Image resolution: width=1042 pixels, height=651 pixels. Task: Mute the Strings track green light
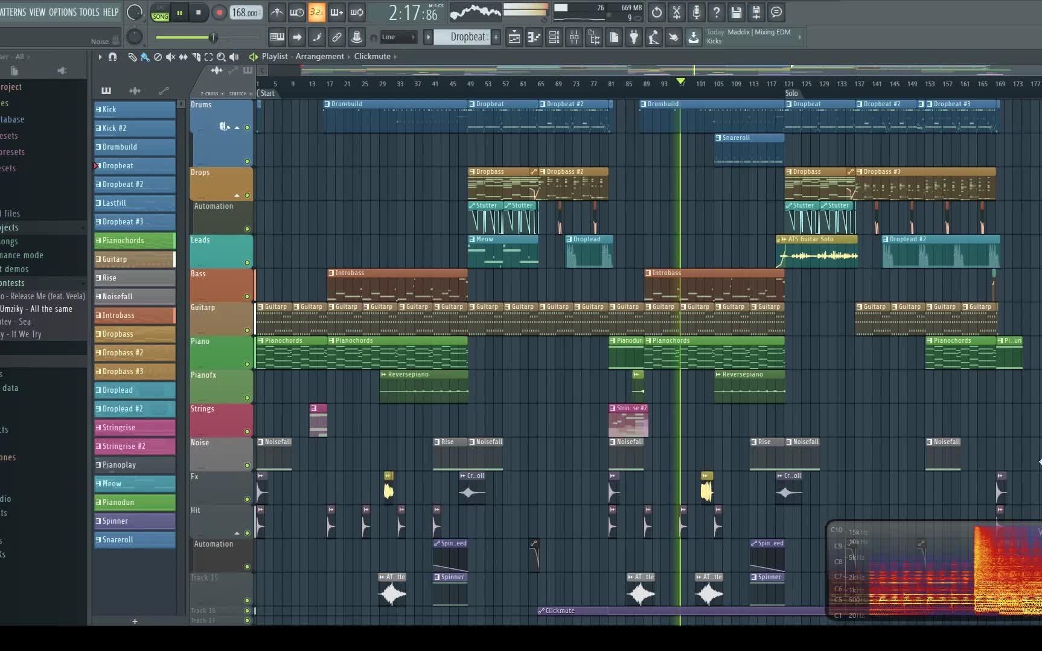click(247, 432)
